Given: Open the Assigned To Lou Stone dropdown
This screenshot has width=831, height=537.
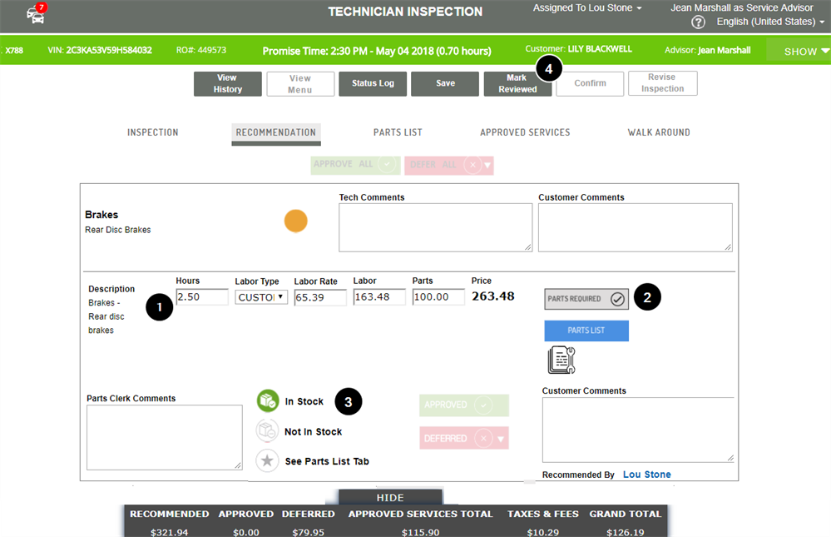Looking at the screenshot, I should pyautogui.click(x=587, y=7).
